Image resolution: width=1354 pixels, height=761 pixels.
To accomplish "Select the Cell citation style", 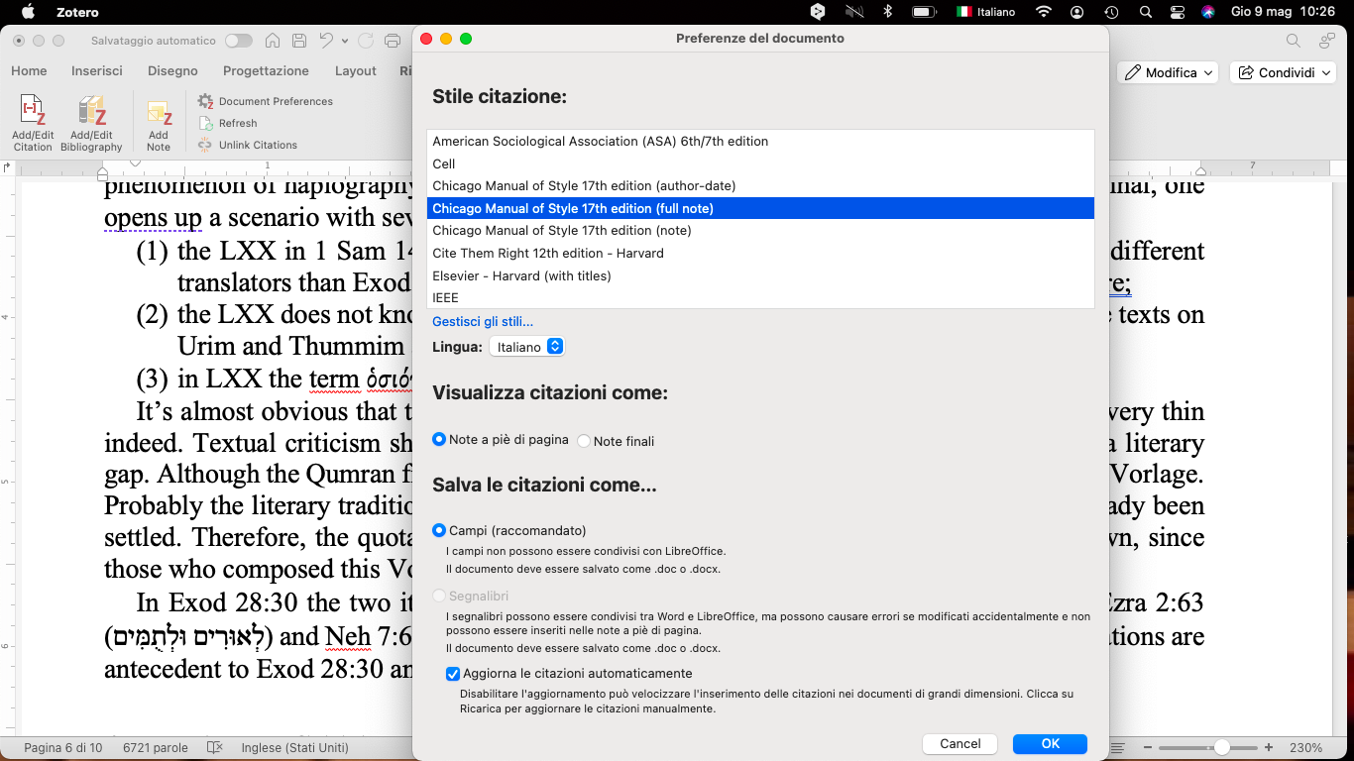I will click(760, 163).
